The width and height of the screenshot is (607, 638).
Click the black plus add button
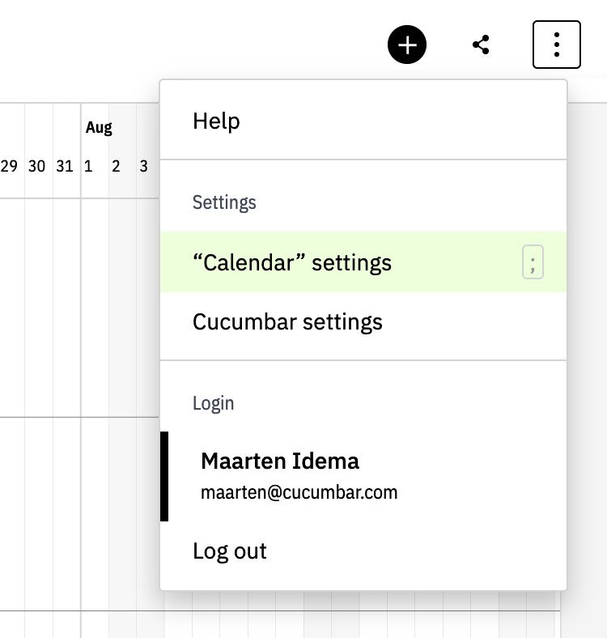[407, 45]
